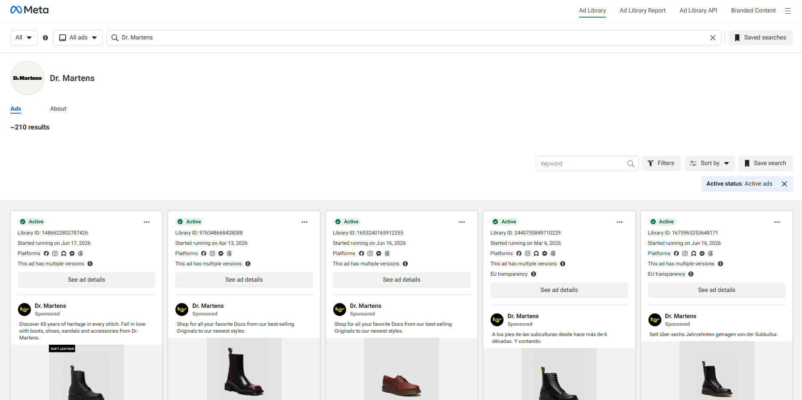Open the All country dropdown
This screenshot has height=400, width=802.
pos(24,38)
